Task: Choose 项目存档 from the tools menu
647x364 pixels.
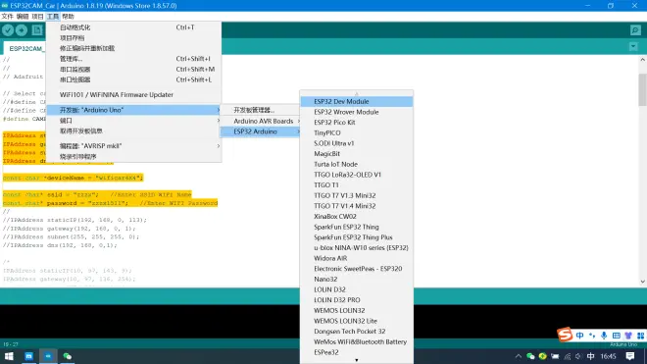Action: [x=133, y=37]
